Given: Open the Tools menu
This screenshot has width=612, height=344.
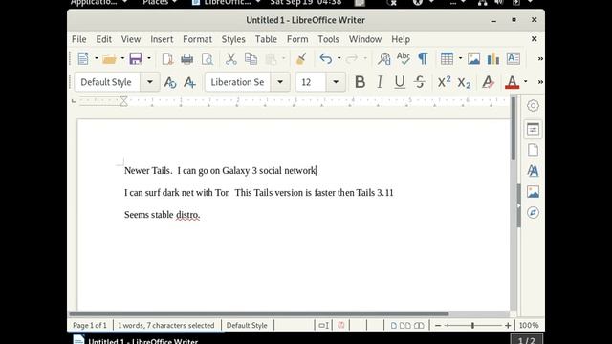Looking at the screenshot, I should [x=328, y=39].
